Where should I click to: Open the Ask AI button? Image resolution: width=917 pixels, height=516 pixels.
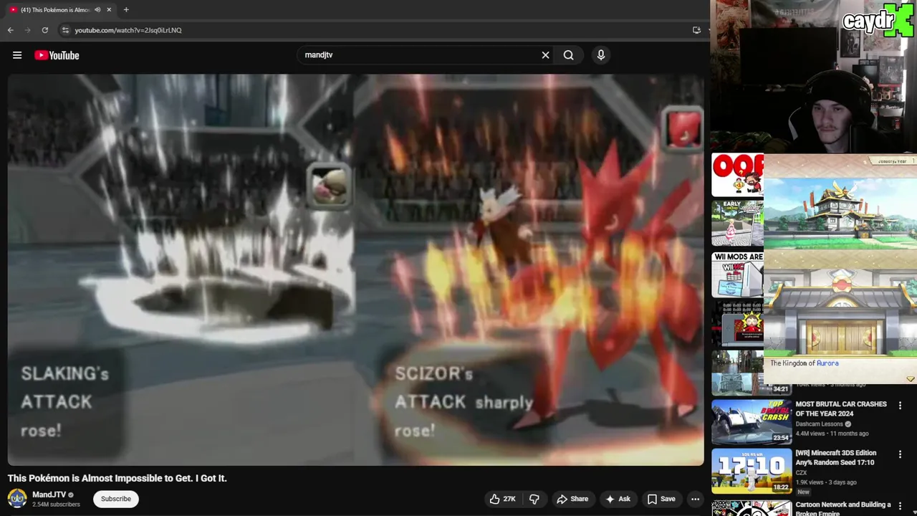point(618,499)
